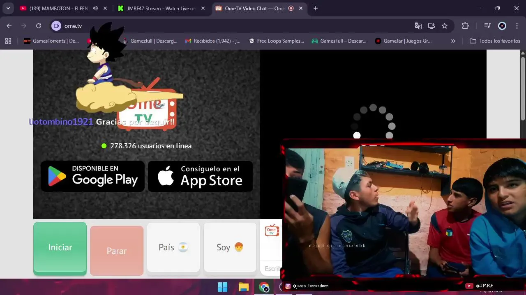Translate this page icon
Viewport: 526px width, 295px height.
tap(418, 26)
